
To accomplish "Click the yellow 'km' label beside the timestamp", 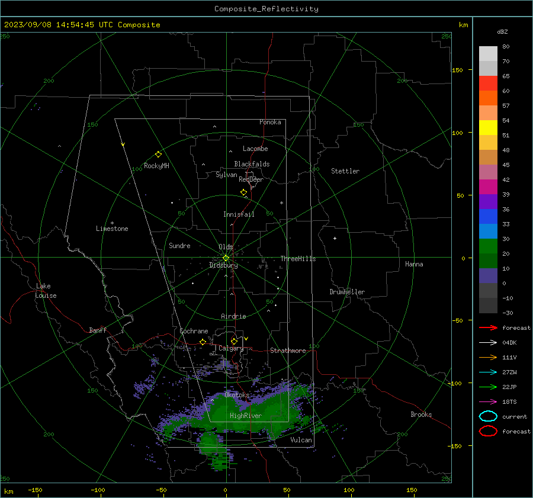I will pyautogui.click(x=463, y=25).
